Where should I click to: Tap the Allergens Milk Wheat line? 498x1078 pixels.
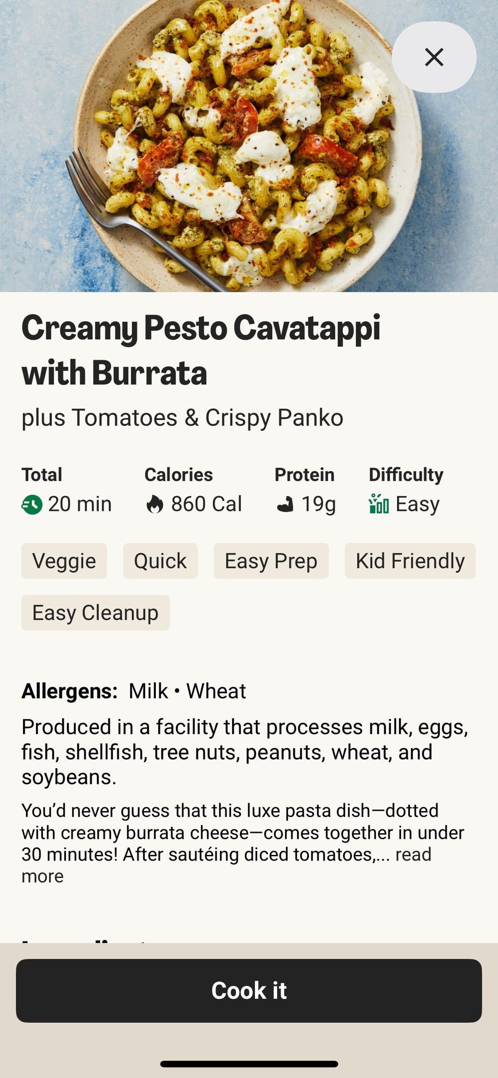coord(134,691)
